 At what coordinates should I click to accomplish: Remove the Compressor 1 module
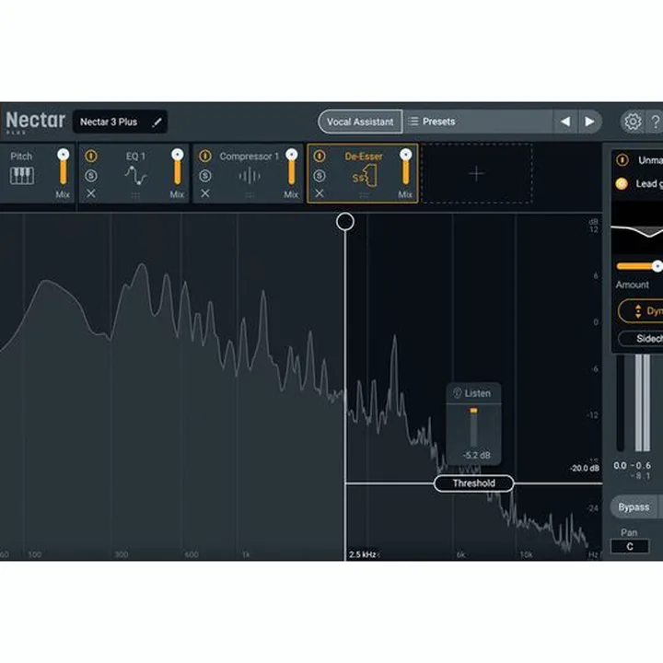point(205,193)
